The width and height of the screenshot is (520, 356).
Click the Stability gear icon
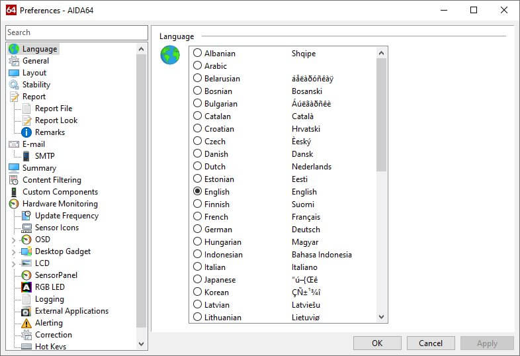click(14, 85)
